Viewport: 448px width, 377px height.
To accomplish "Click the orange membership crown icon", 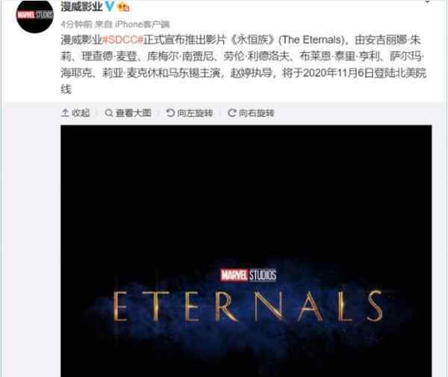I will tap(124, 7).
